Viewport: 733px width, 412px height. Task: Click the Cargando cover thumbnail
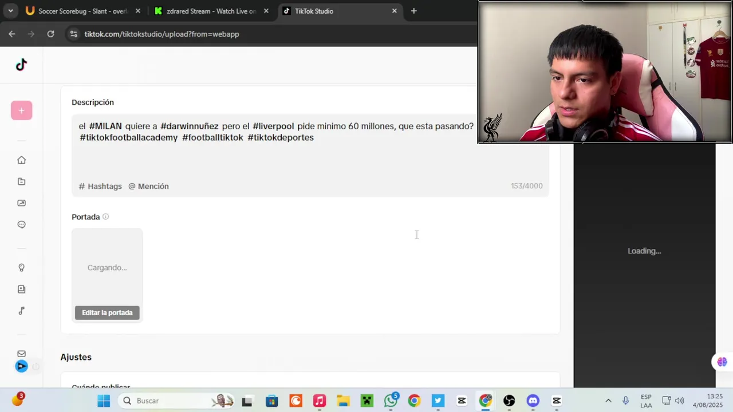[107, 267]
